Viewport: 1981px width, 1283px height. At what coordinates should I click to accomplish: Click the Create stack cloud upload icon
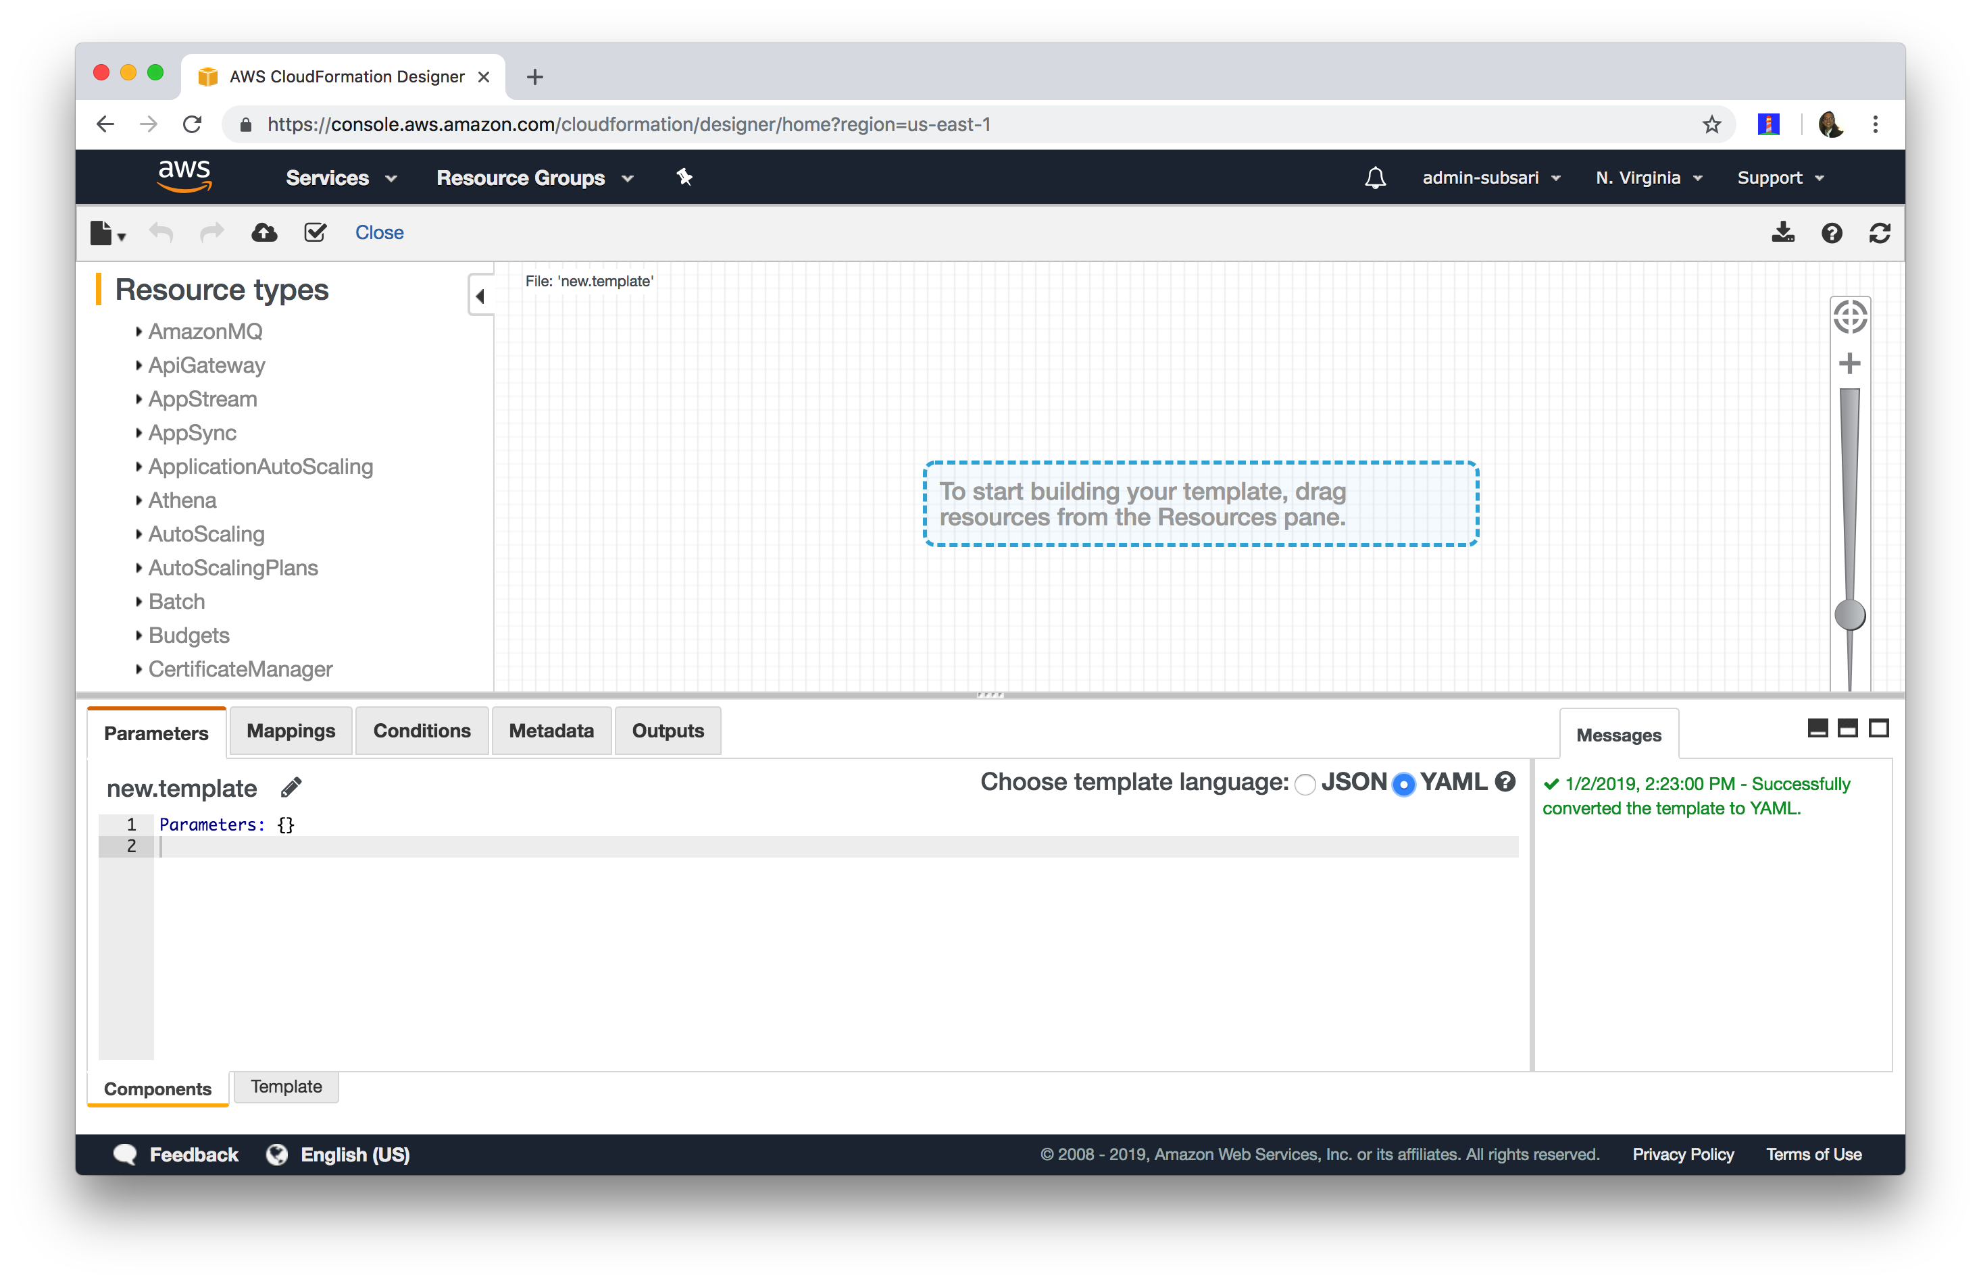click(x=264, y=233)
